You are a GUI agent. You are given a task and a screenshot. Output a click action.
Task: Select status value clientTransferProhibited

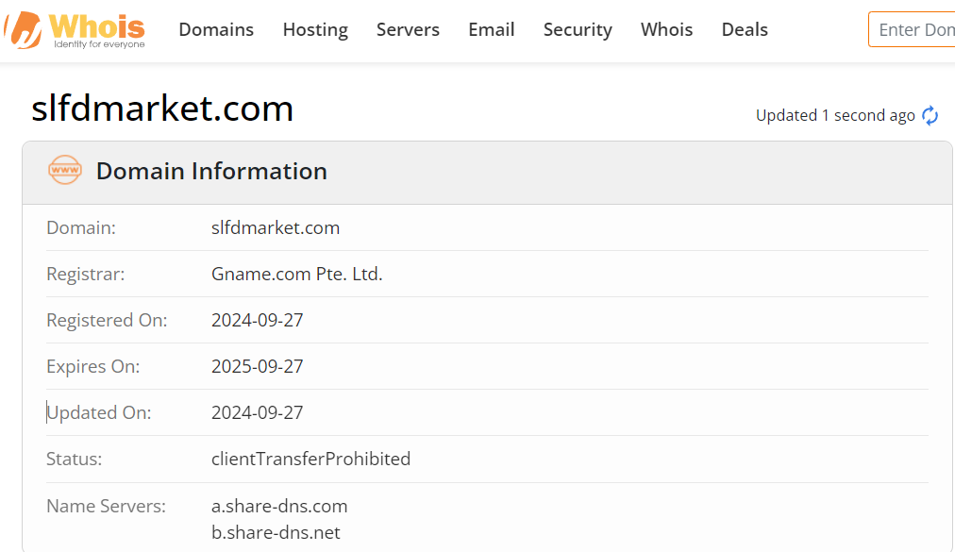pos(310,459)
